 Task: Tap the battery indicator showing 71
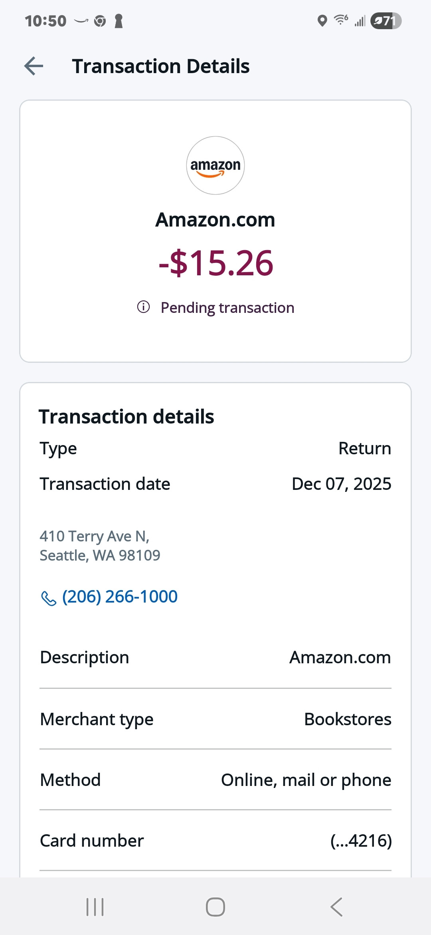pyautogui.click(x=386, y=21)
